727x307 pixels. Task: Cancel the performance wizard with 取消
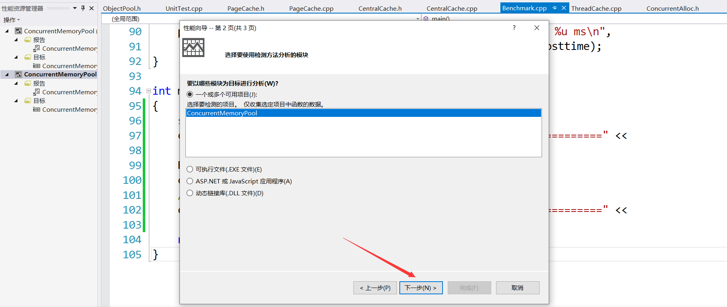point(517,288)
